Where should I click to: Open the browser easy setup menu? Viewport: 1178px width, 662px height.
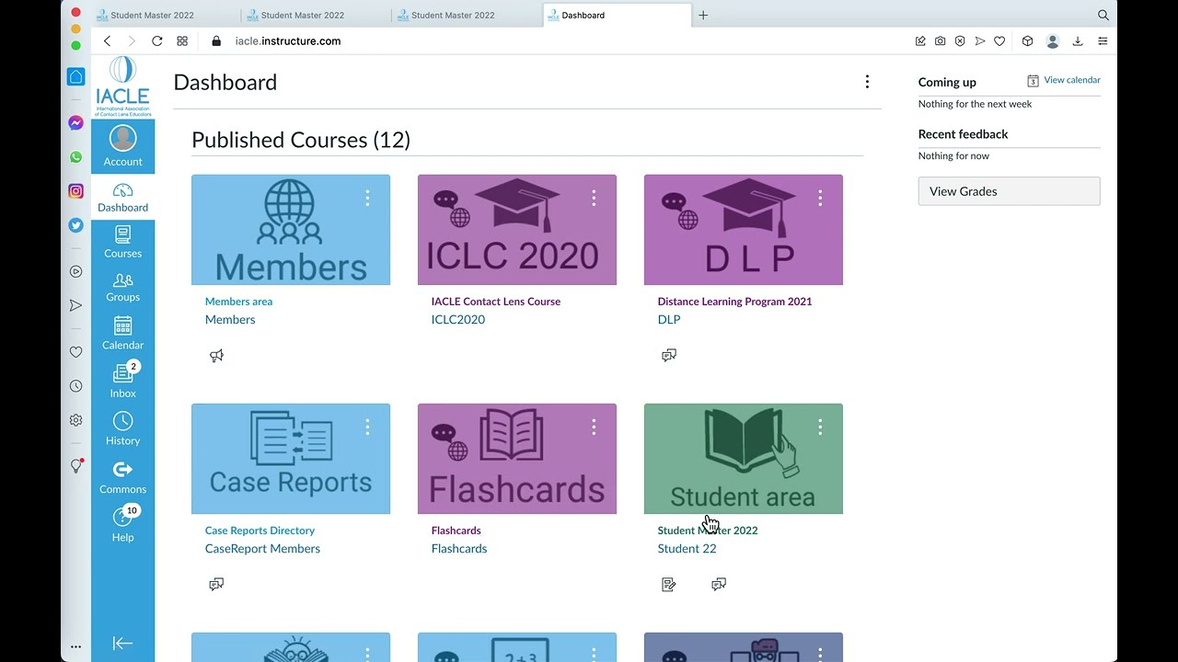[x=1103, y=41]
